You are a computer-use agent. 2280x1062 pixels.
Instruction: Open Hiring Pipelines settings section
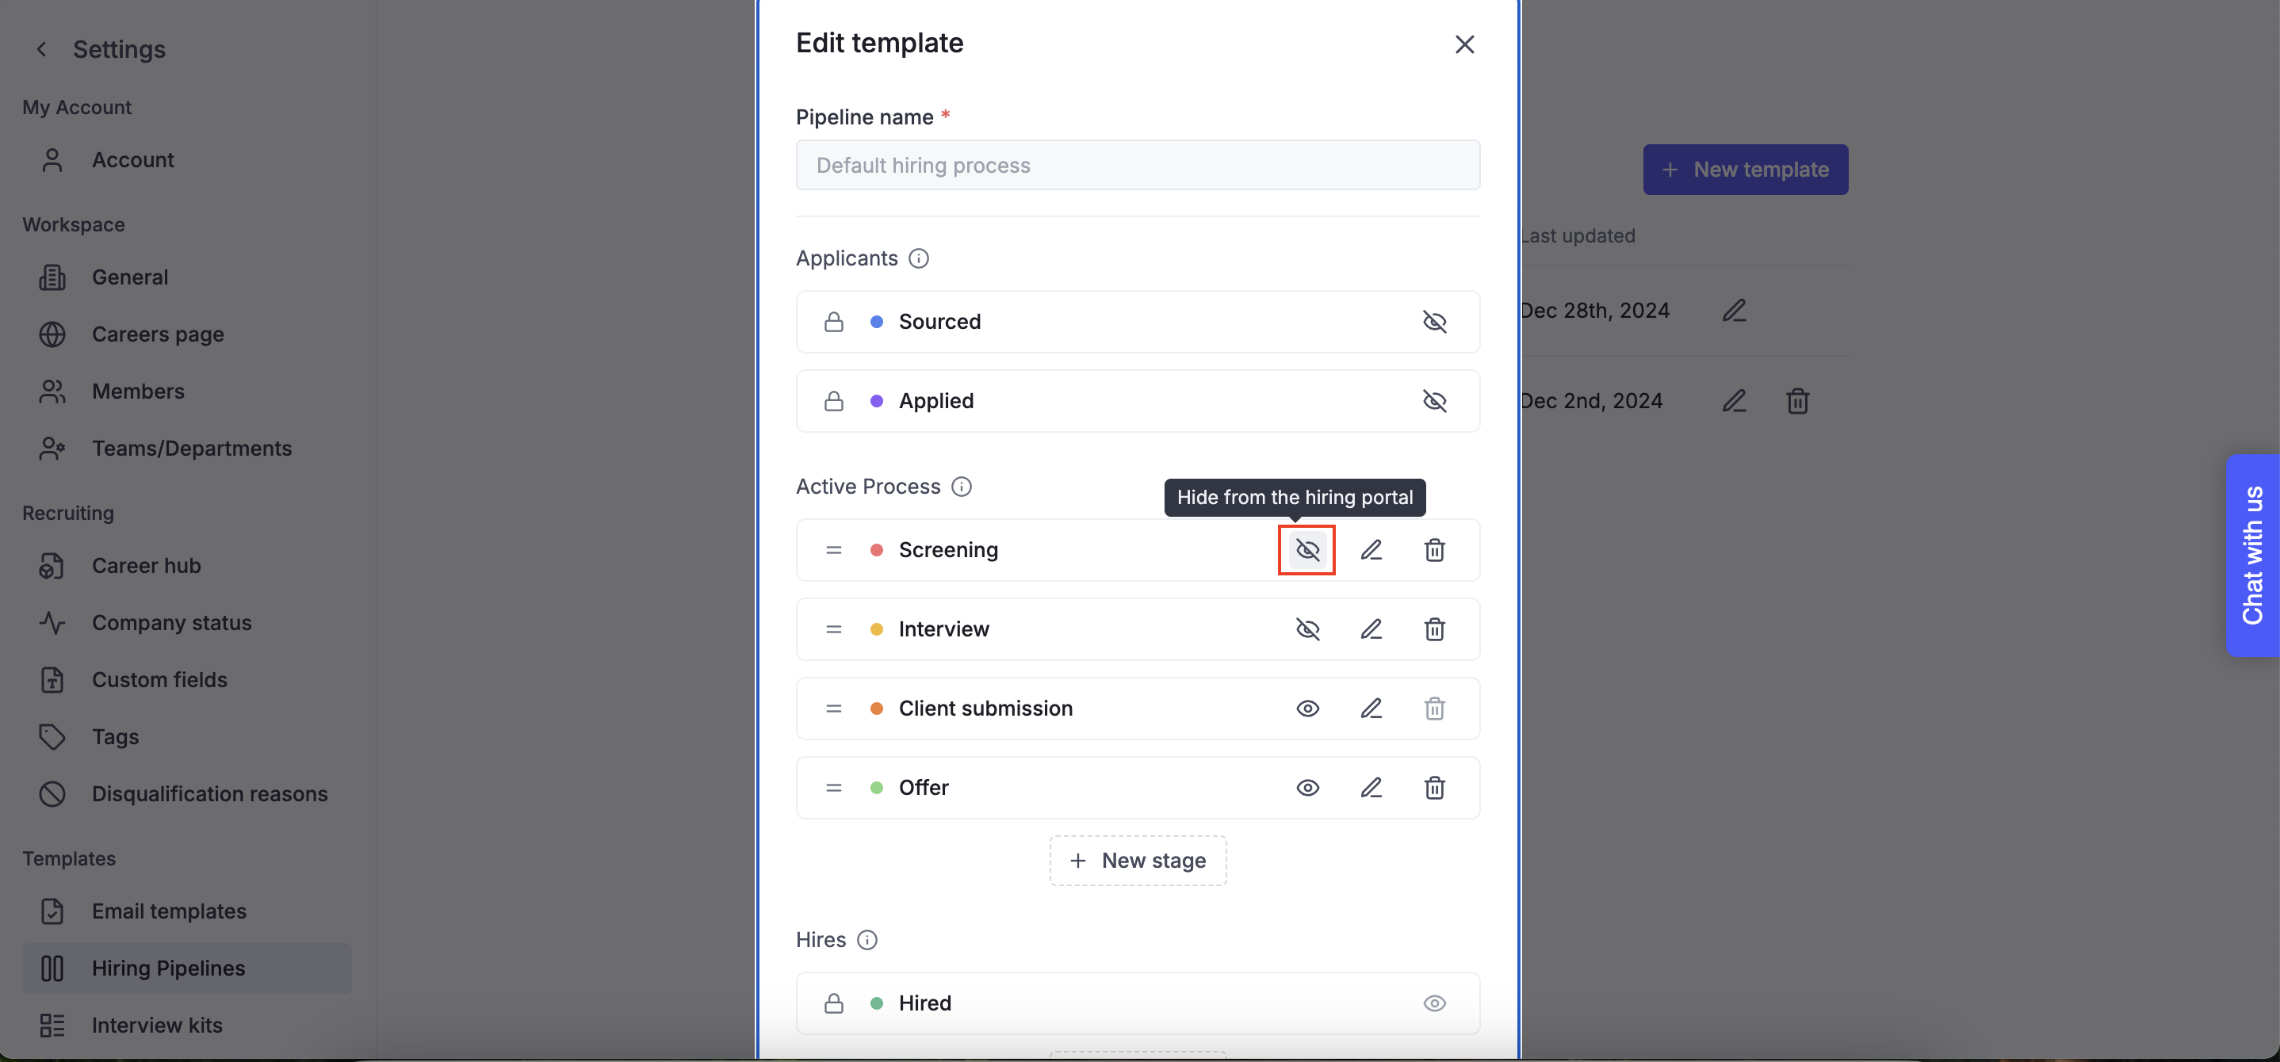(x=168, y=968)
